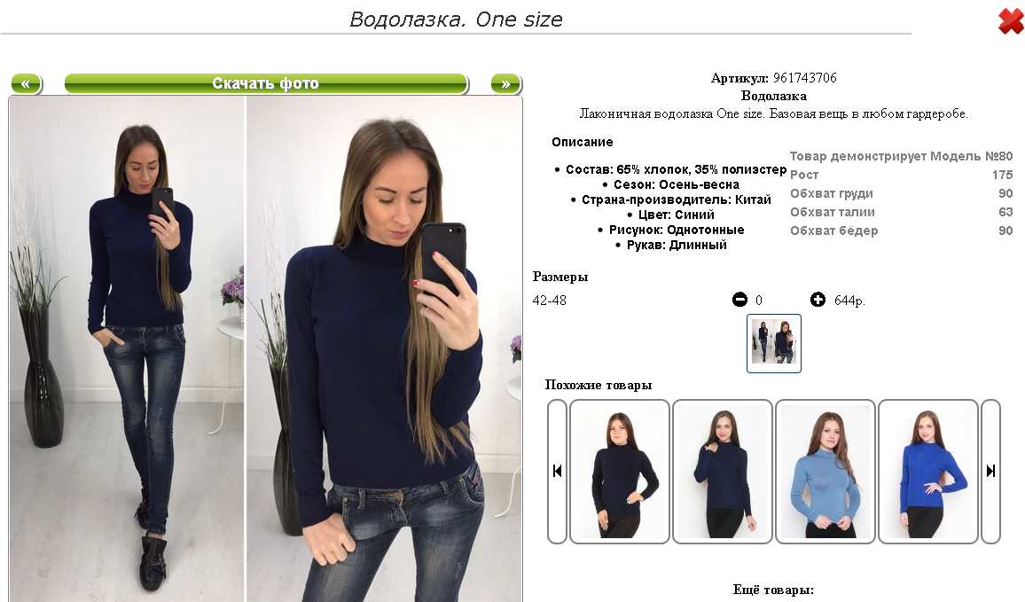1025x602 pixels.
Task: Click the quantity value 0
Action: (x=759, y=301)
